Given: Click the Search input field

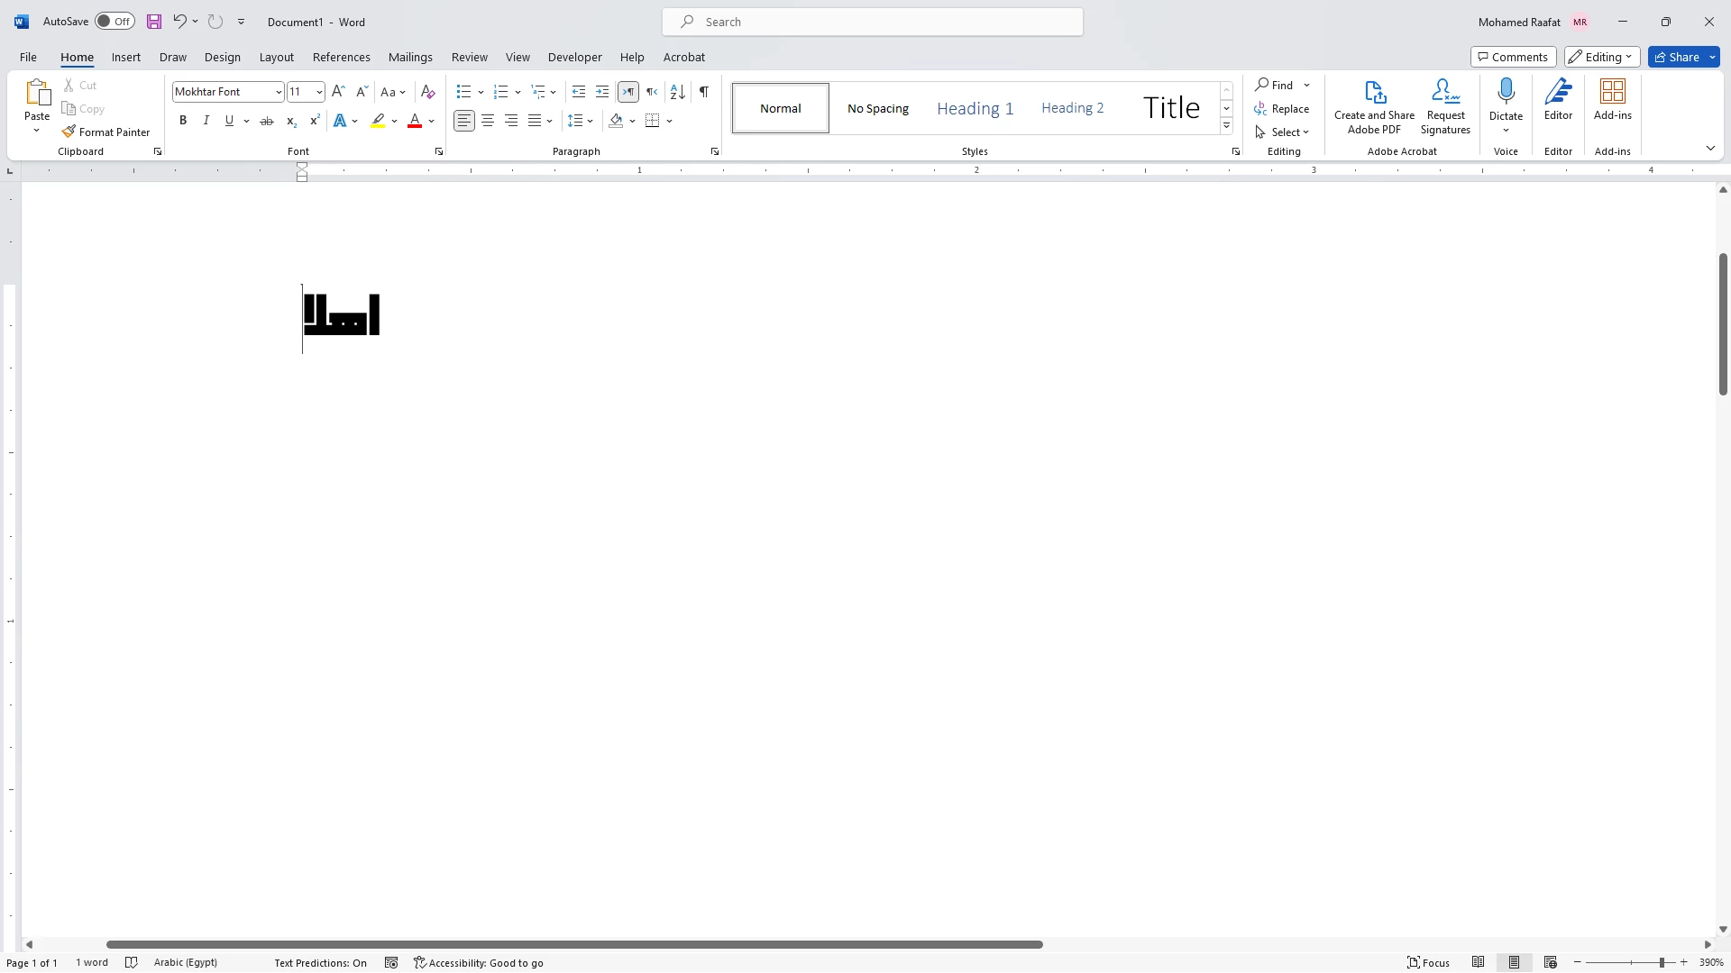Looking at the screenshot, I should 873,22.
